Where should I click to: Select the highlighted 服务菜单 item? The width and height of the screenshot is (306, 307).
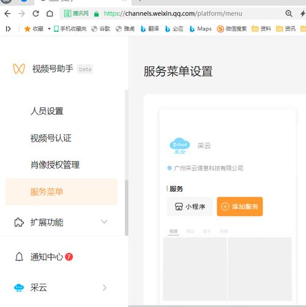[62, 192]
